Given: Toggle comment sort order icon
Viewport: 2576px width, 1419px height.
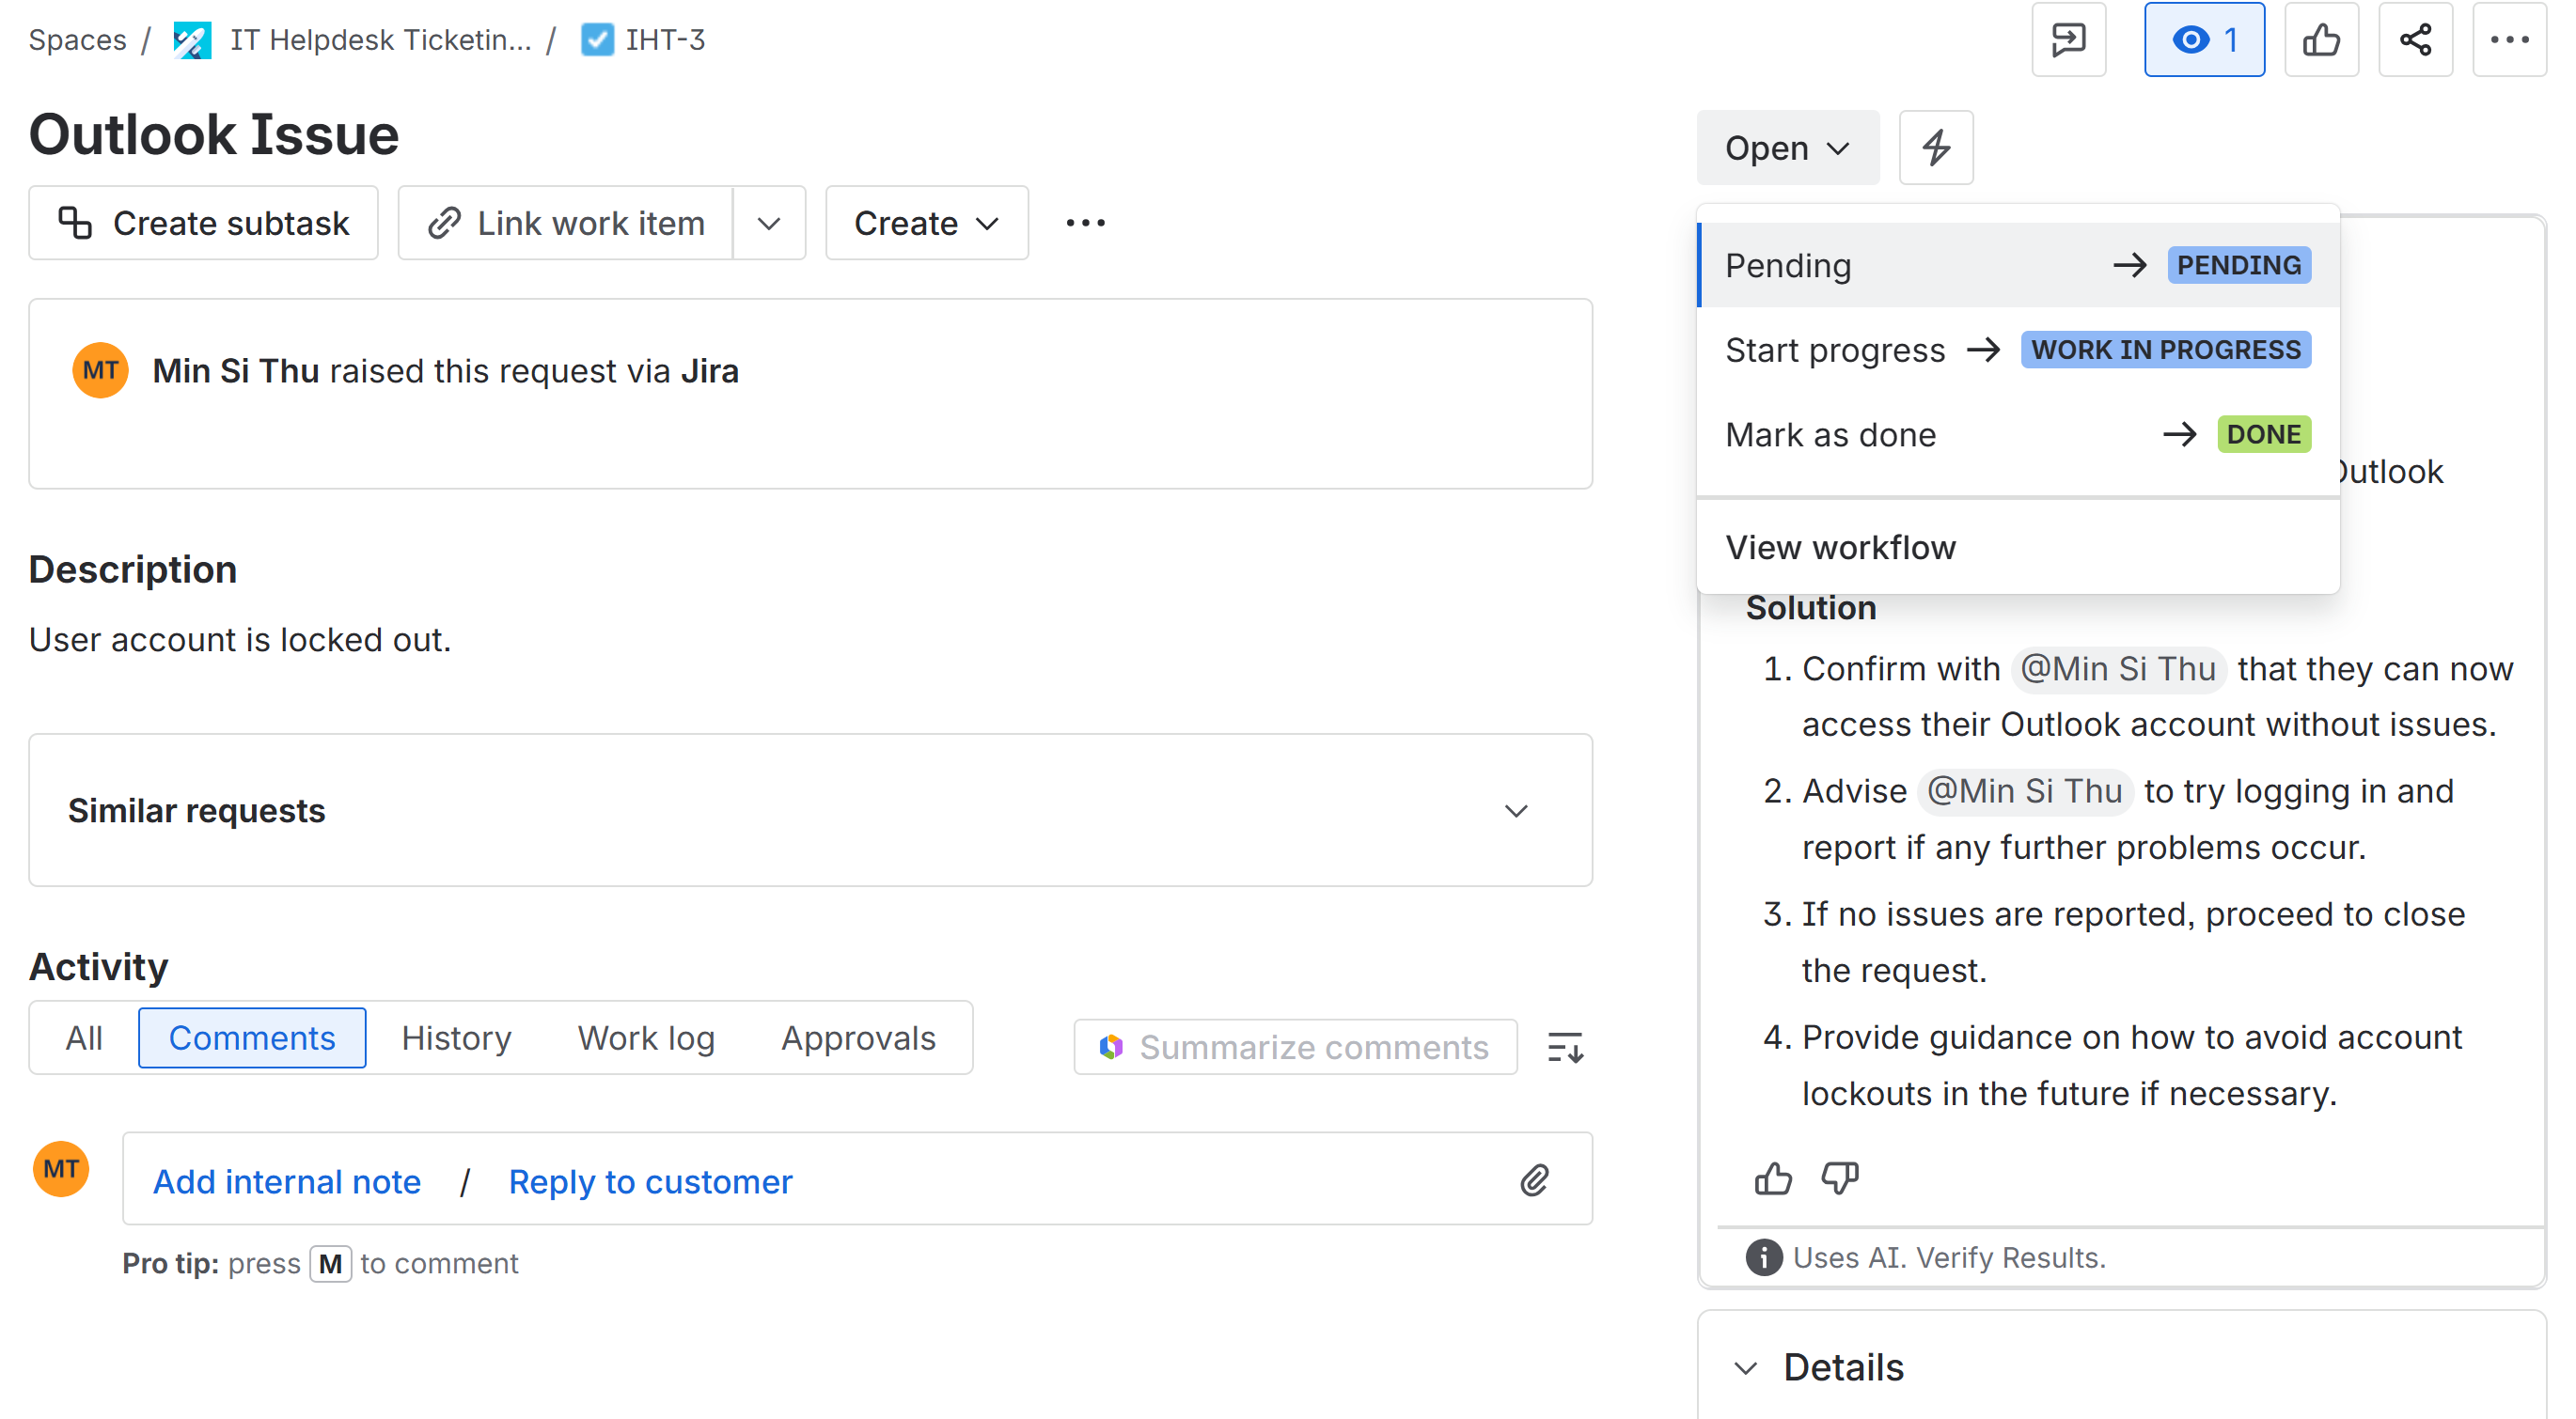Looking at the screenshot, I should coord(1564,1046).
